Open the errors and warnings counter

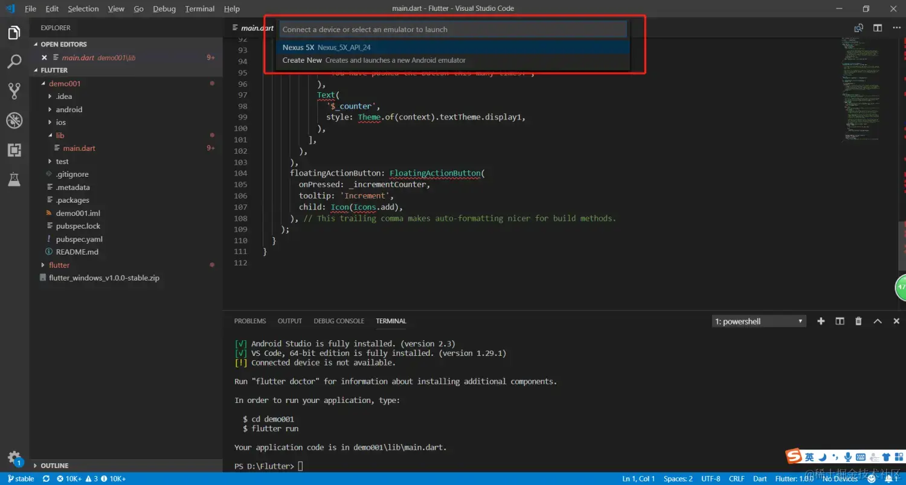coord(91,478)
